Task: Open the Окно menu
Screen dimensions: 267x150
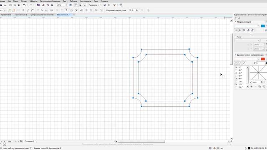Action: tap(96, 1)
